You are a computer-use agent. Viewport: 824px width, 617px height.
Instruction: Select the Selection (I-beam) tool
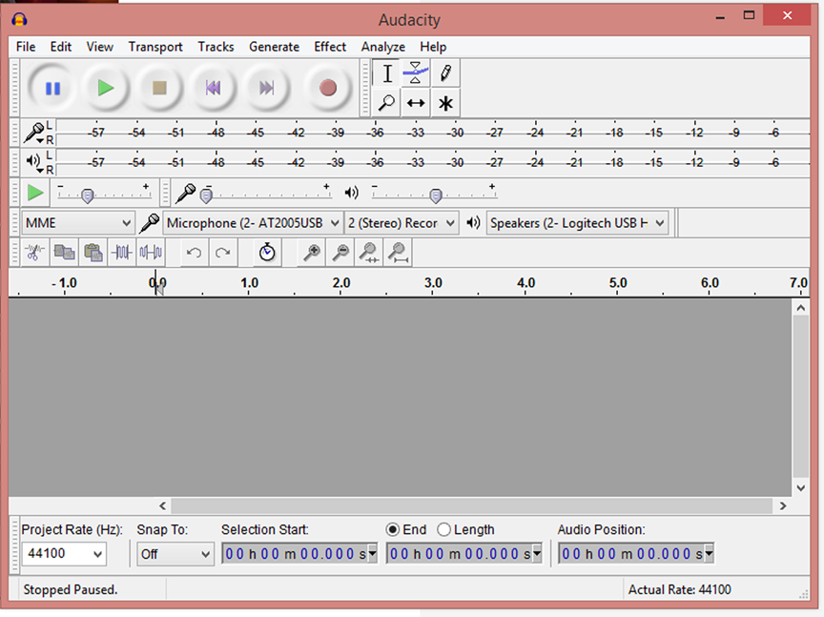pos(387,73)
